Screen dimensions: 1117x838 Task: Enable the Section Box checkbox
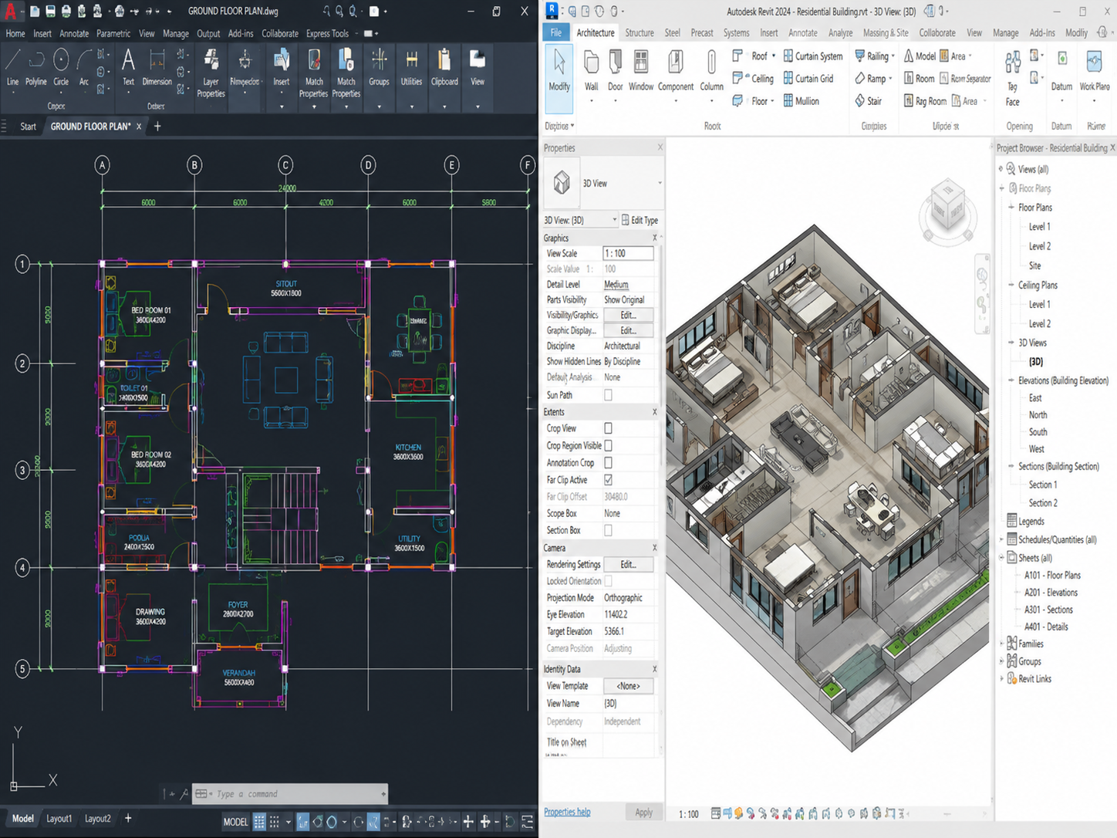point(608,531)
